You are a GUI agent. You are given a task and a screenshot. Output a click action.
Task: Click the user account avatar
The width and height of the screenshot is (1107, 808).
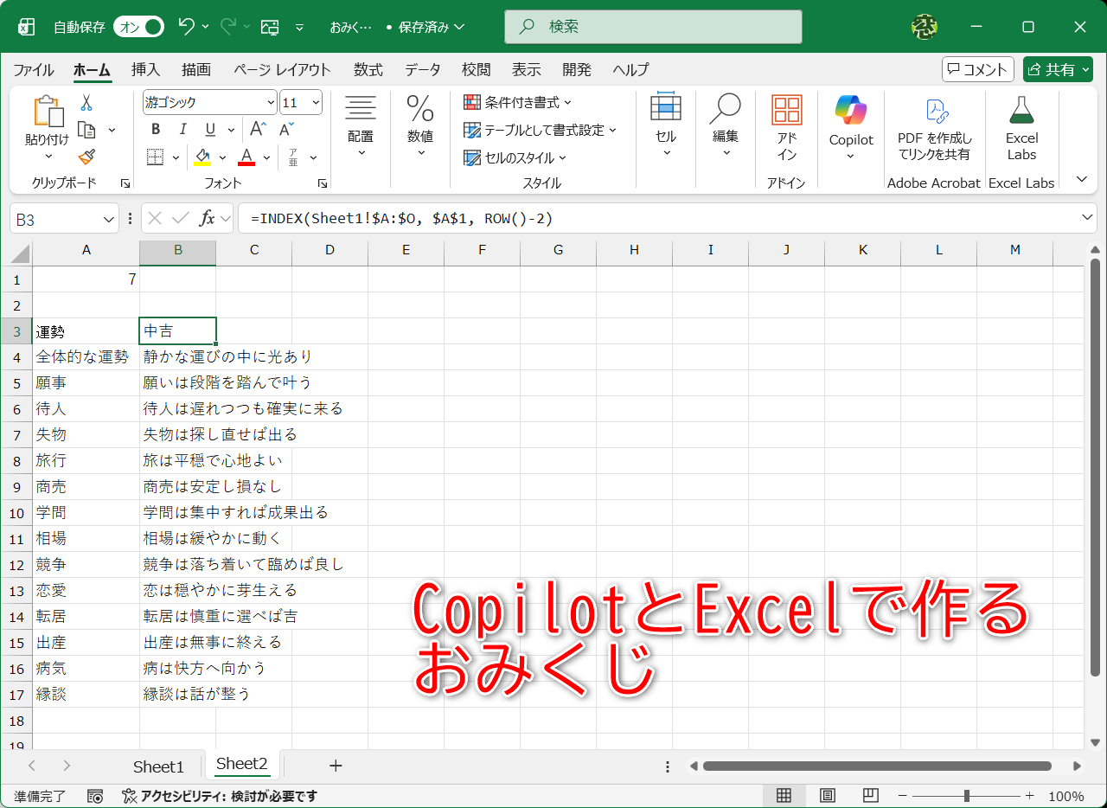click(x=925, y=27)
